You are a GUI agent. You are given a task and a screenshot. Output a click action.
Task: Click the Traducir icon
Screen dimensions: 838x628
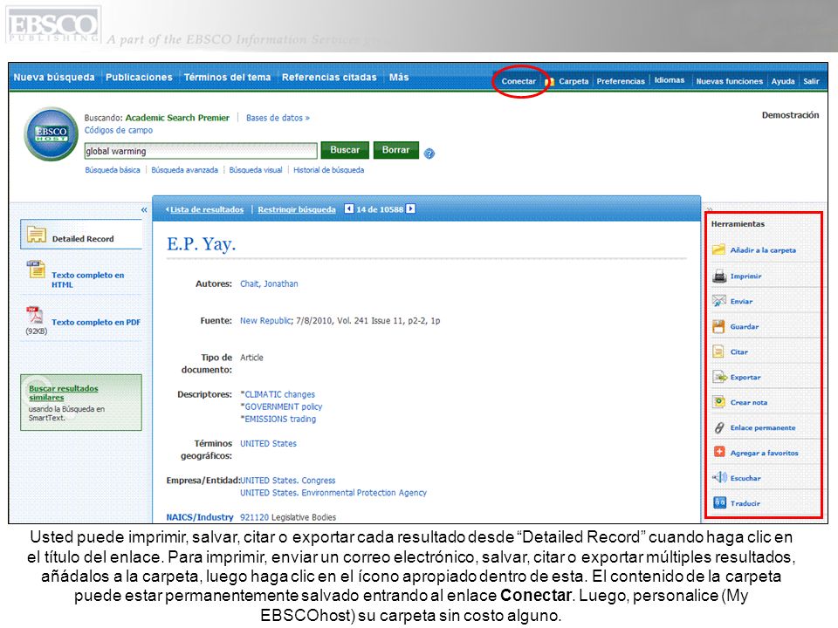pos(720,502)
